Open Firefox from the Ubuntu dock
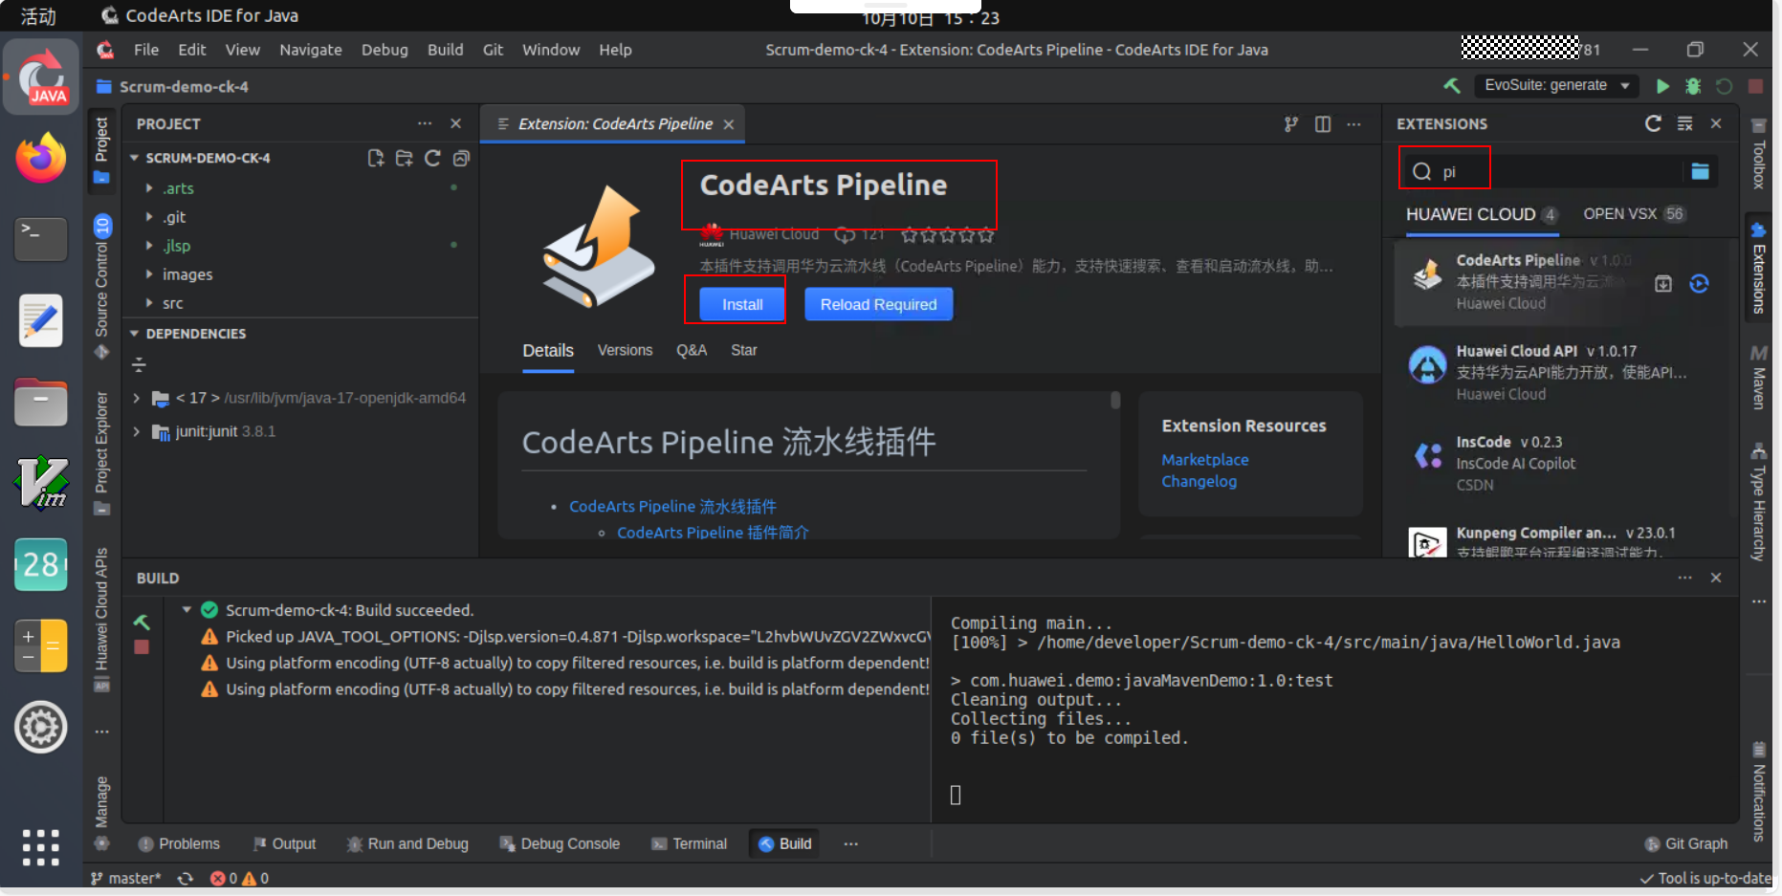1782x896 pixels. pos(41,159)
